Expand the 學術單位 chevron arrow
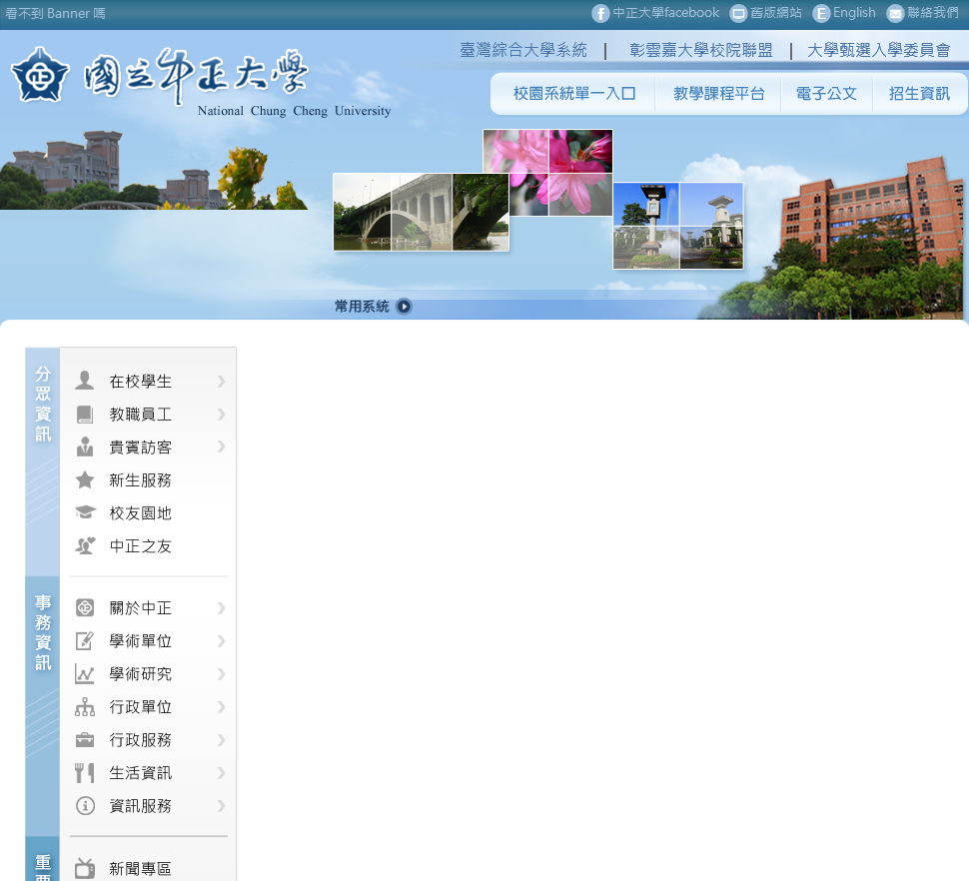The width and height of the screenshot is (969, 881). click(221, 641)
